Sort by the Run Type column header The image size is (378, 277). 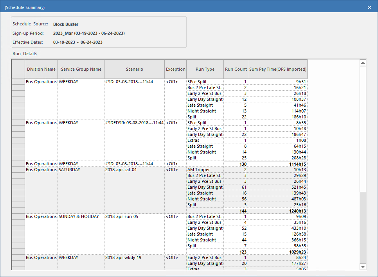205,69
